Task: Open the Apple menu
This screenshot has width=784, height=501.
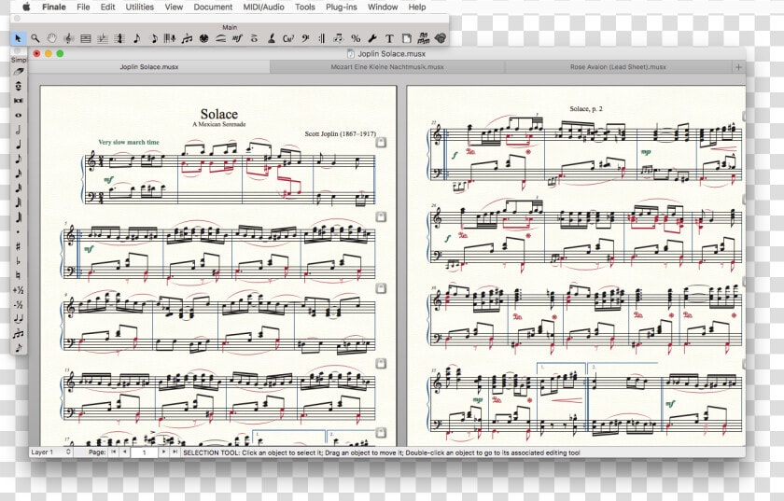Action: point(26,7)
